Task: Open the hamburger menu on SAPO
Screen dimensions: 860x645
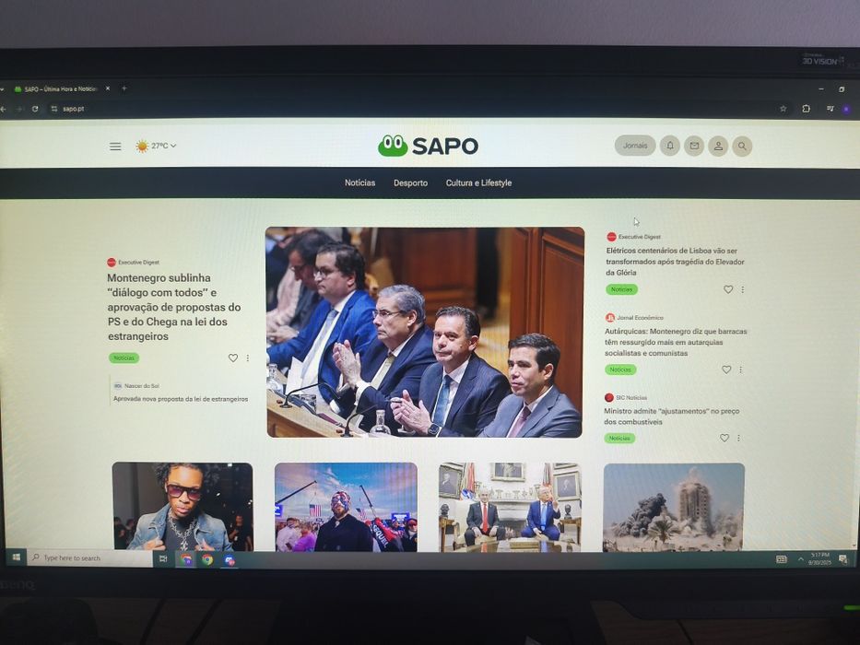Action: 115,147
